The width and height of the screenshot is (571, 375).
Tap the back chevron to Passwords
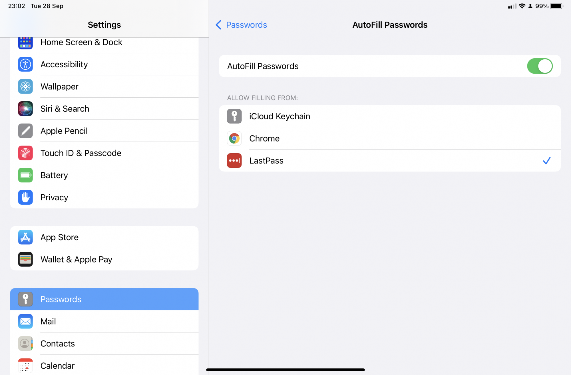click(x=218, y=25)
